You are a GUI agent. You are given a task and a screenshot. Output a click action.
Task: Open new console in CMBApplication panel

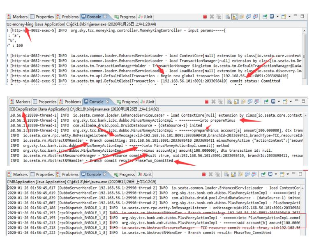[x=282, y=174]
